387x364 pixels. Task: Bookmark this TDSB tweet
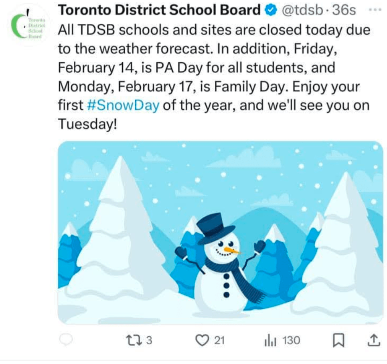[x=339, y=341]
